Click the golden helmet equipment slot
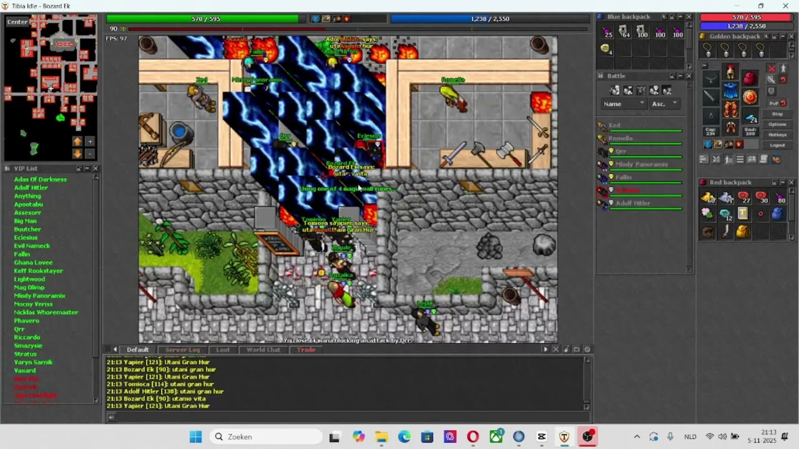Screen dimensions: 799x449 [730, 72]
